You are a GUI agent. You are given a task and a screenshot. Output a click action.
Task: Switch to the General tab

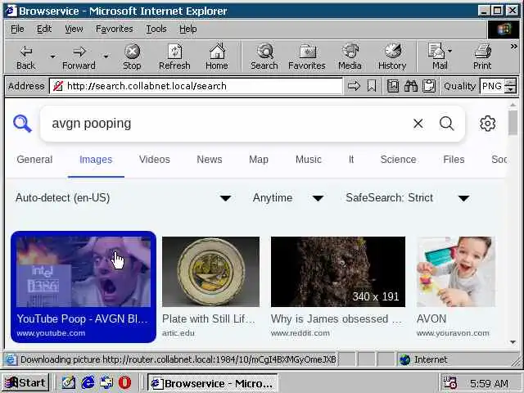[x=34, y=160]
